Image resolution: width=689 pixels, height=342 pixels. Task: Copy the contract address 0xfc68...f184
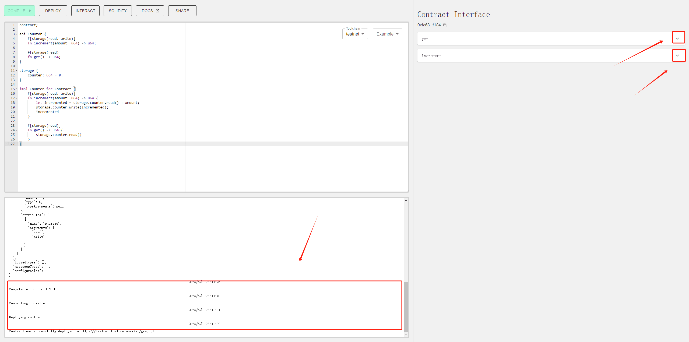click(445, 25)
